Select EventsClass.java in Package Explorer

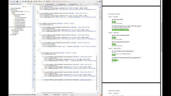(x=21, y=18)
